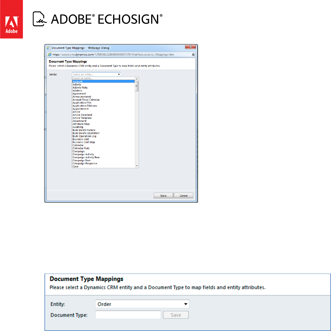Select Attachment in entity list
Screen dimensions: 331x331
[x=103, y=121]
